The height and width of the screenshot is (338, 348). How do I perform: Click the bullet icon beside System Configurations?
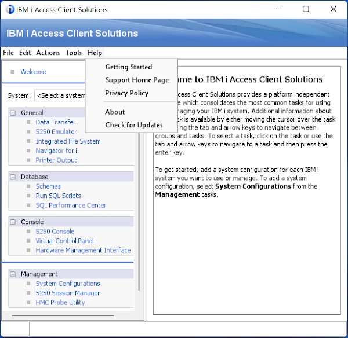click(x=28, y=284)
